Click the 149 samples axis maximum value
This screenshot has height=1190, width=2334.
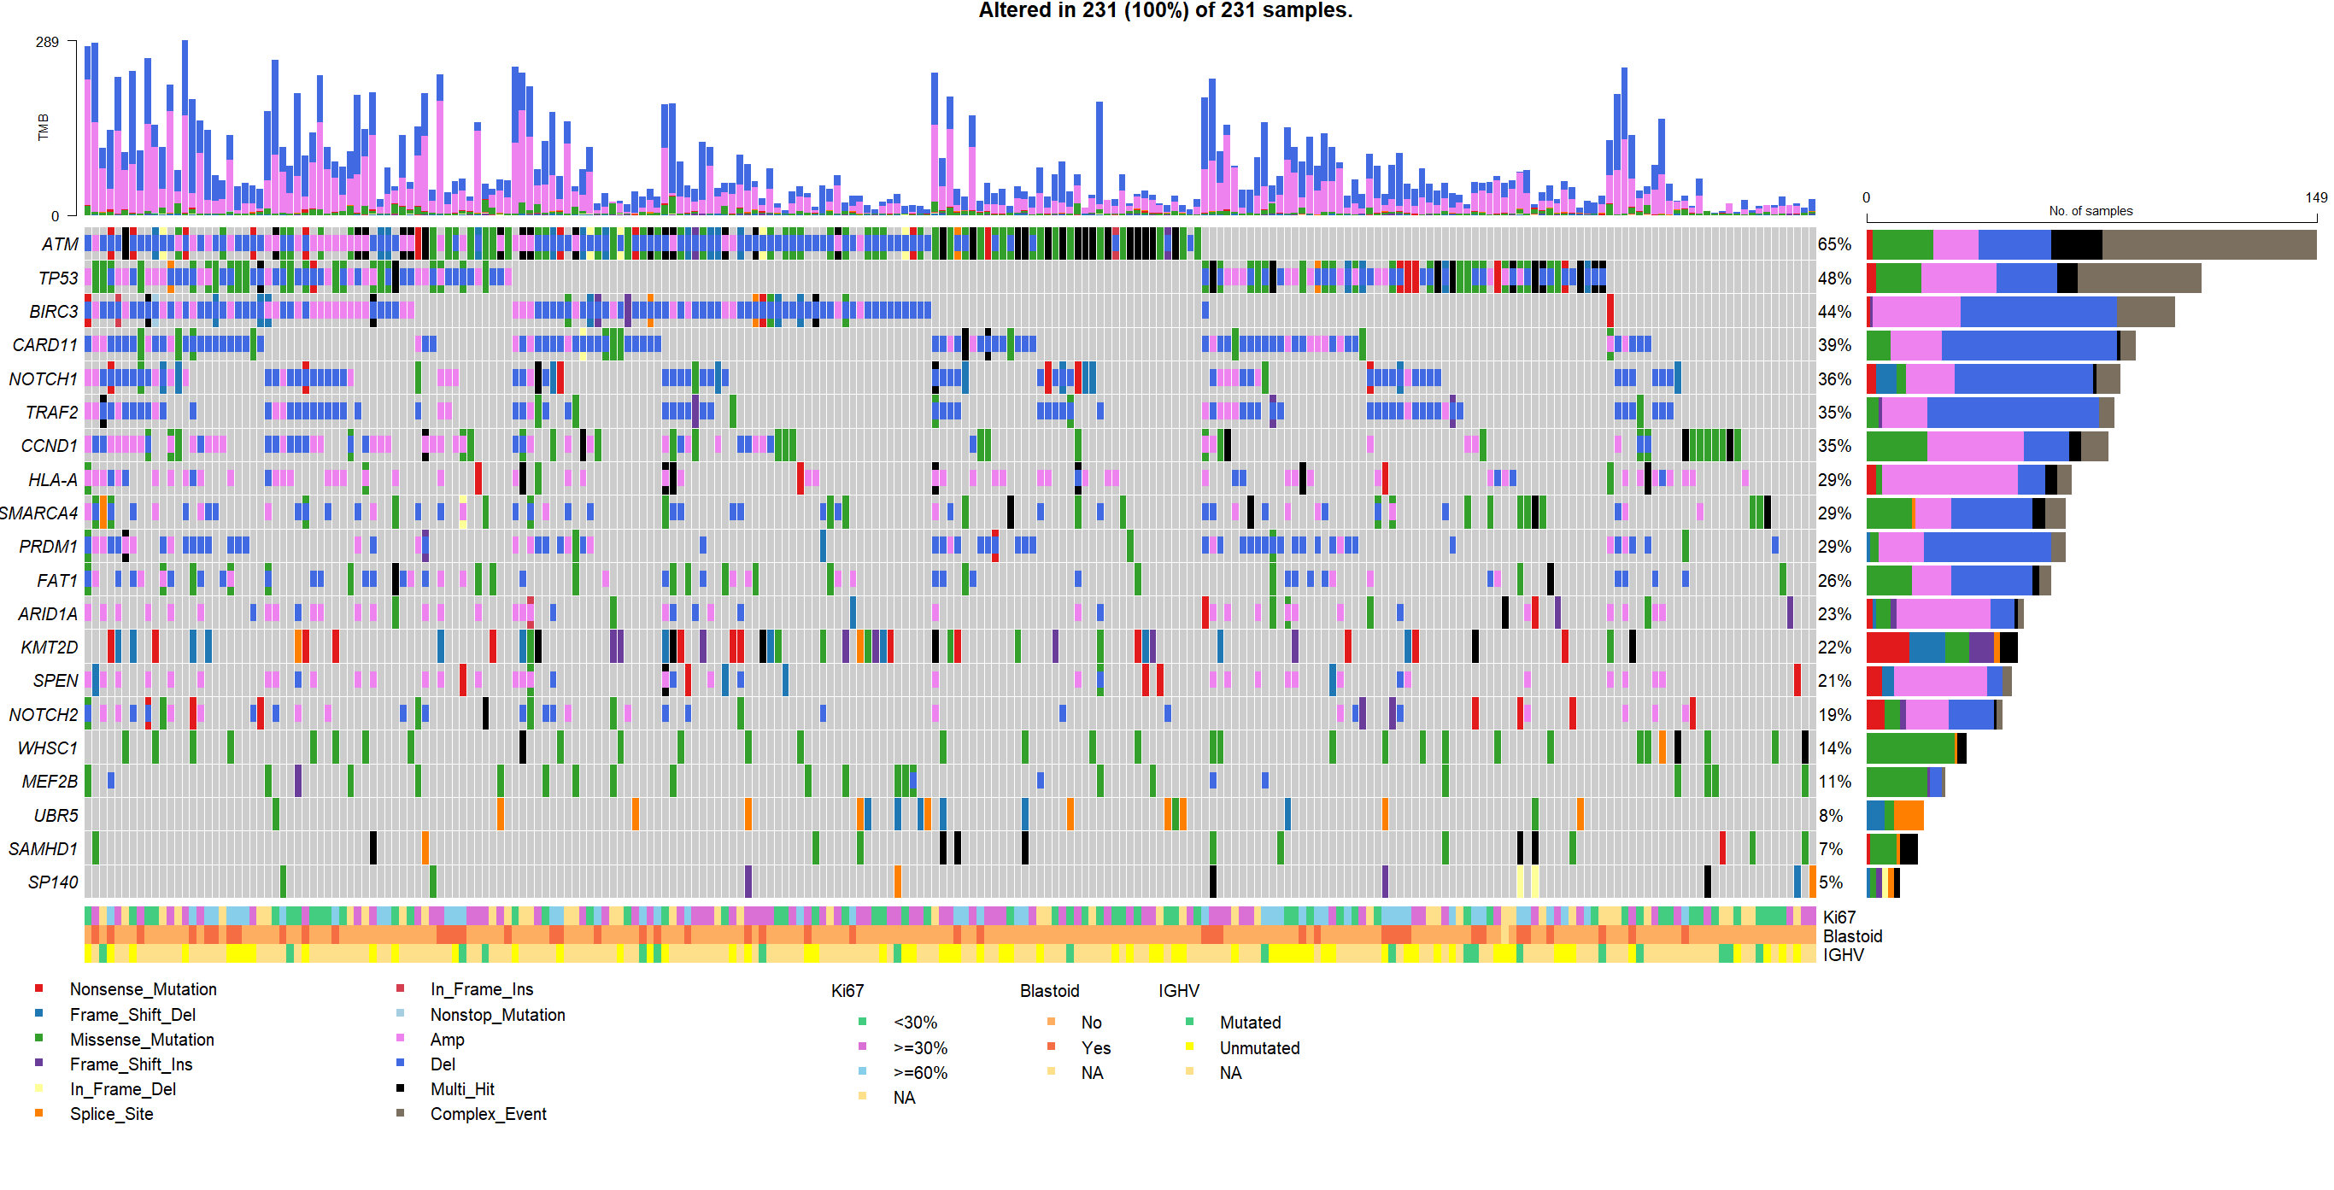pyautogui.click(x=2316, y=196)
